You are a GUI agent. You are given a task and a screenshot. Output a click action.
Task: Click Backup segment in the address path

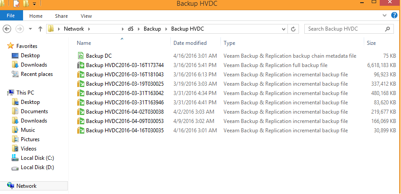point(152,29)
